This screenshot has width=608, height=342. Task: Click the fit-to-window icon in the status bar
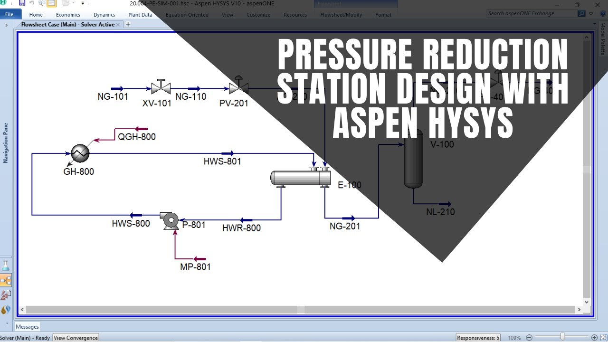(x=603, y=338)
